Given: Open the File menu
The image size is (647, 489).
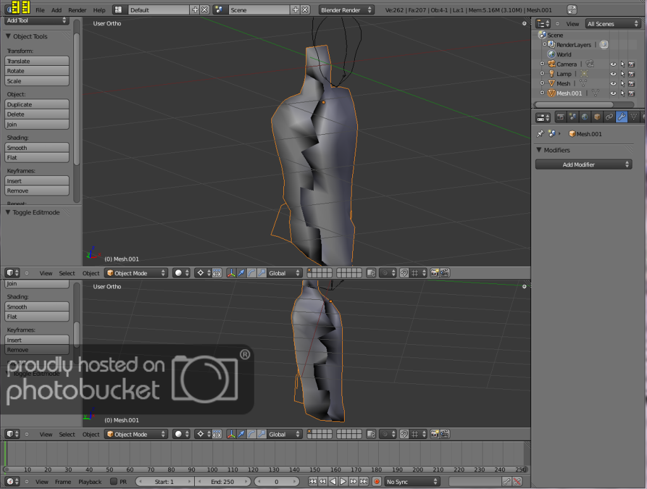Looking at the screenshot, I should click(x=40, y=10).
